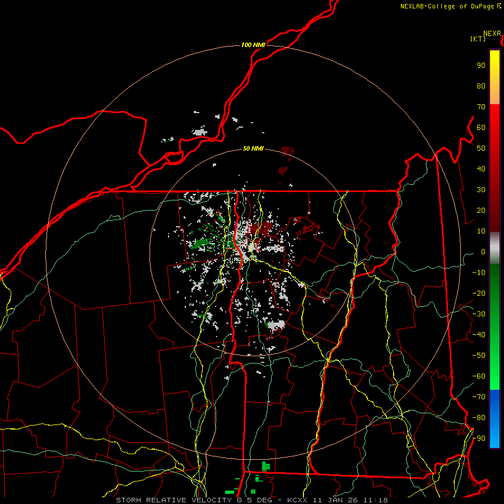Click the positive 60 velocity scale label

(481, 127)
